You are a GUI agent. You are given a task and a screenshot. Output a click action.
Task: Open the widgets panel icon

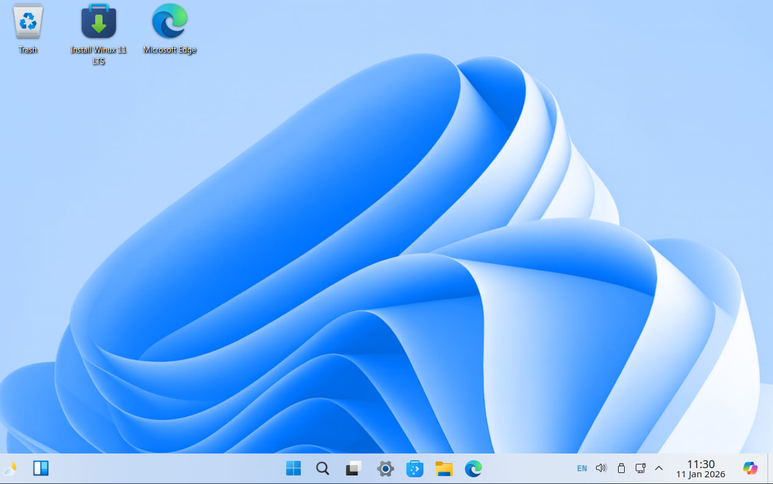(x=41, y=468)
